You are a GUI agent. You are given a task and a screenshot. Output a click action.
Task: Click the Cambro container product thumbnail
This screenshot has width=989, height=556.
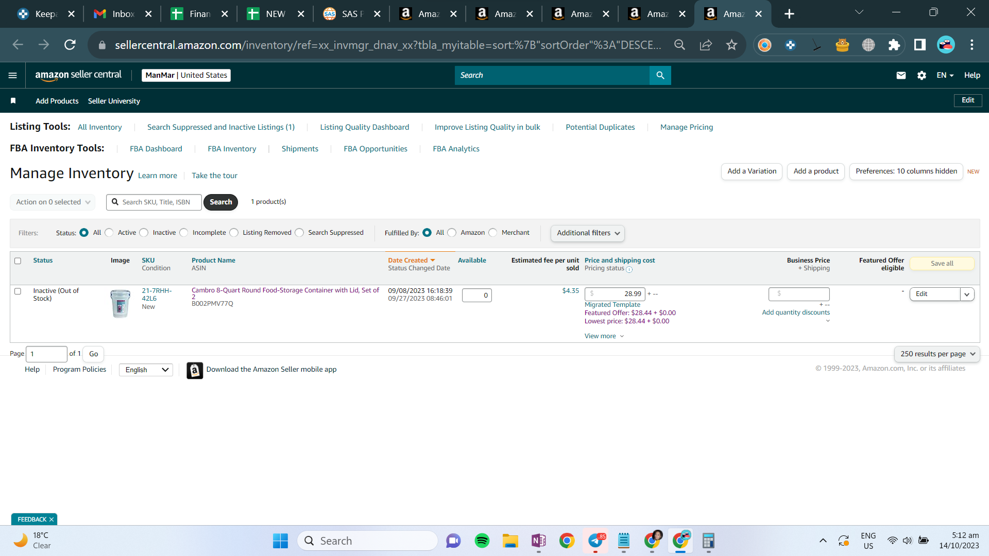click(121, 303)
